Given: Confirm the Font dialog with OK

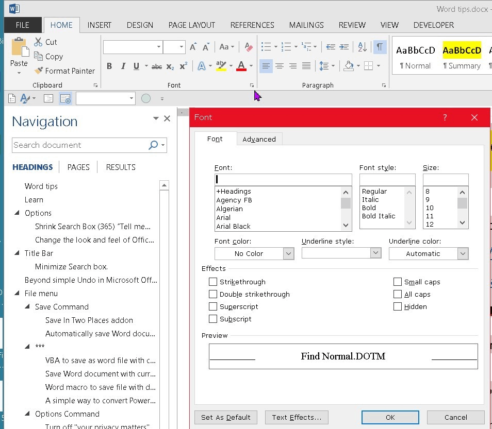Looking at the screenshot, I should click(x=390, y=417).
